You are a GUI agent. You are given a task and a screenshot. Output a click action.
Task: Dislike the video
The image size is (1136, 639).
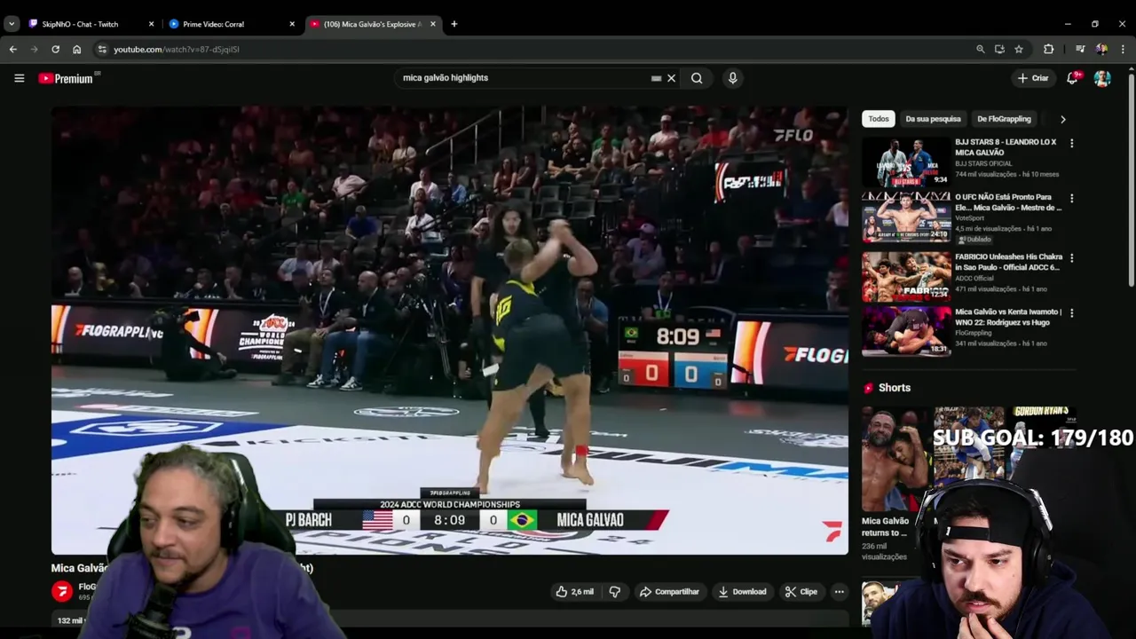coord(614,592)
